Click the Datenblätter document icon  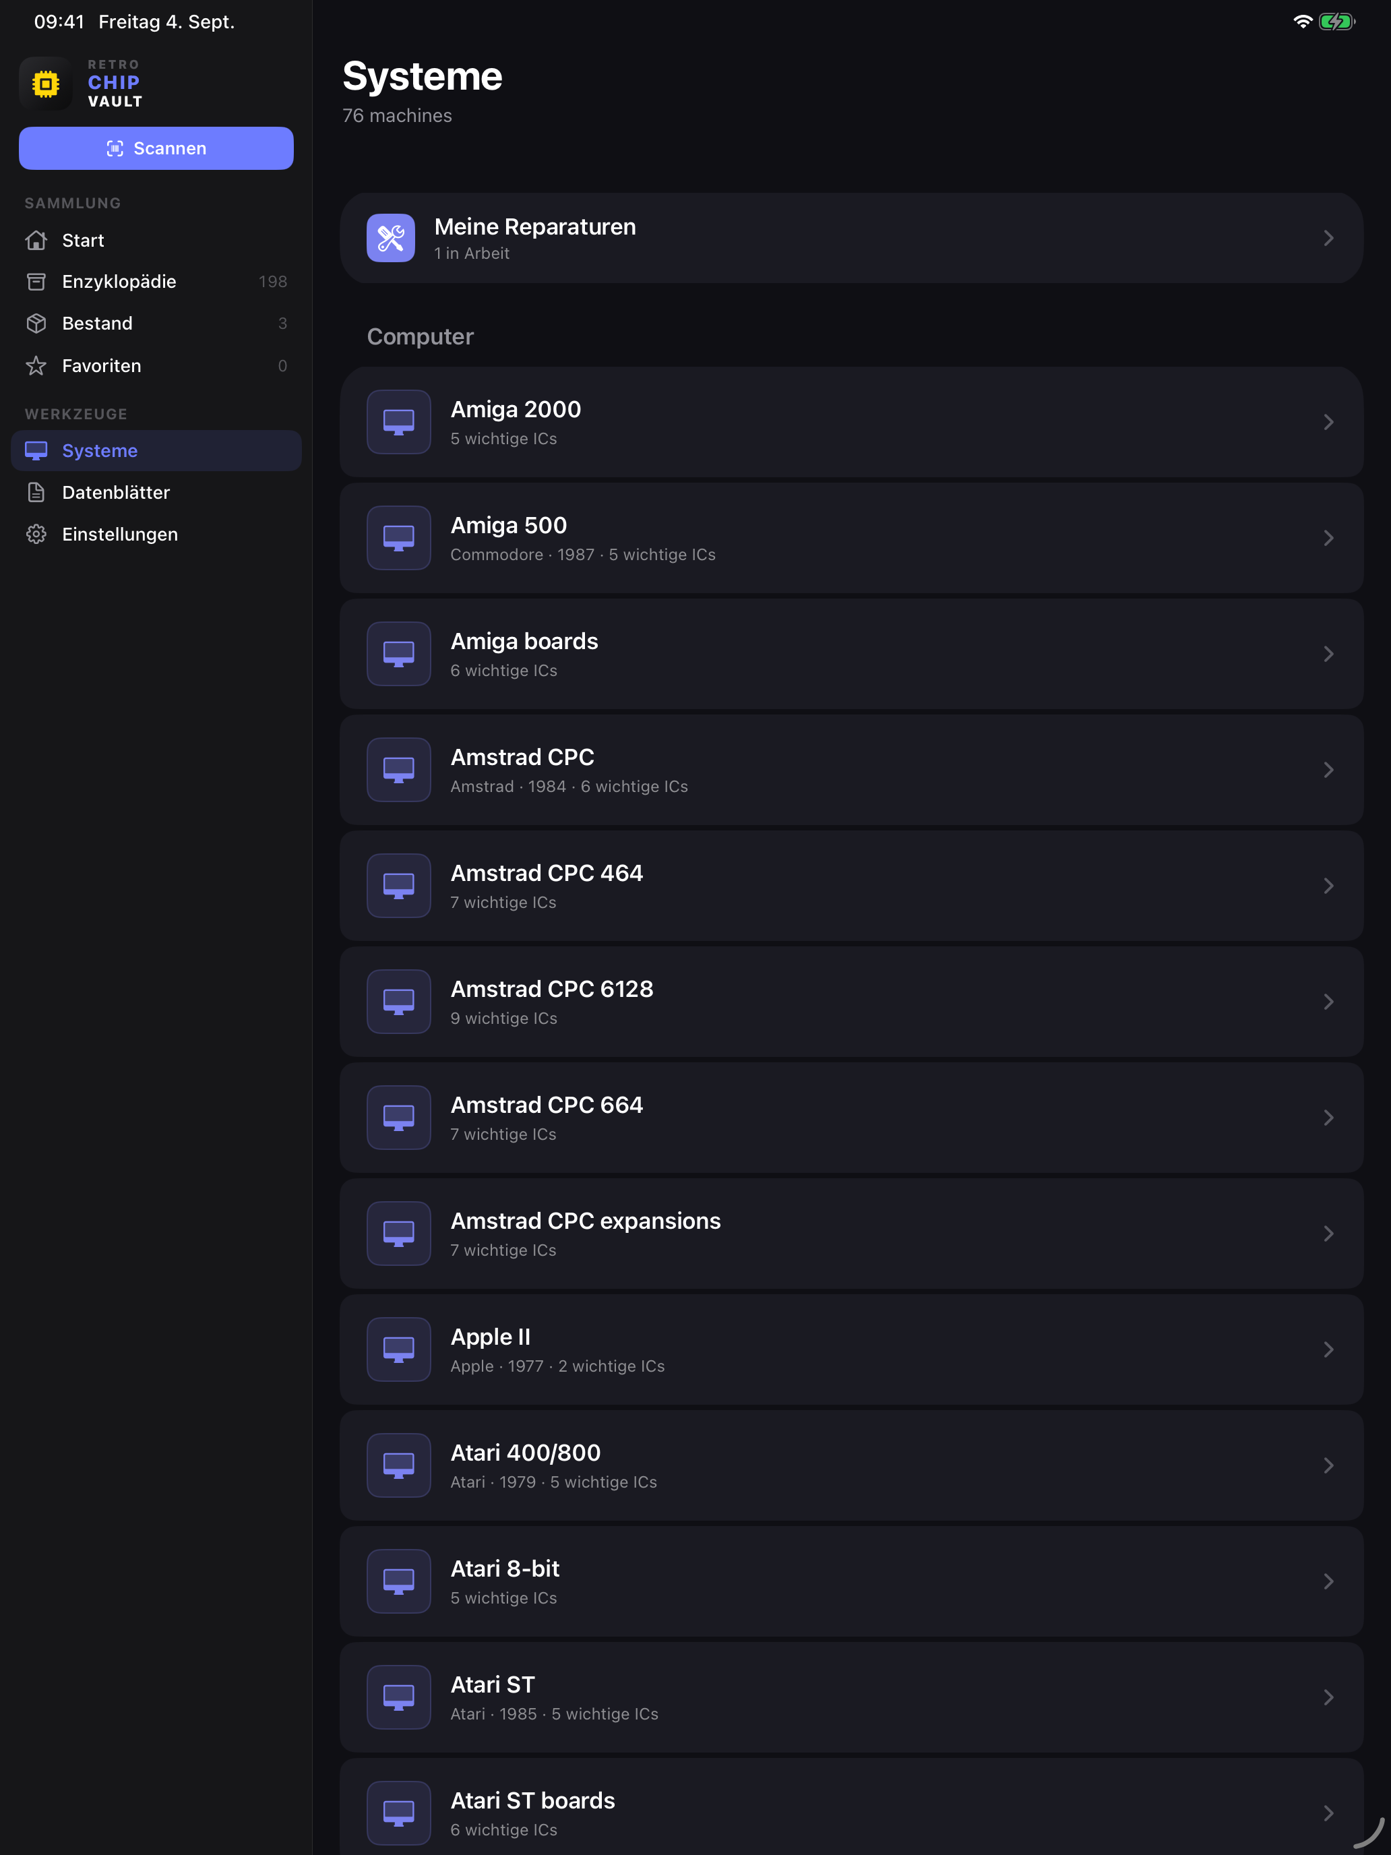(36, 492)
